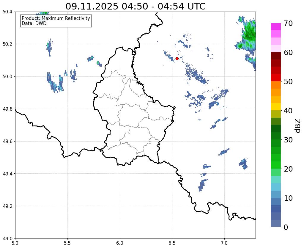Viewport: 304px width, 248px height.
Task: Pick the dark maroon colorbar swatch below 60 dBZ
Action: point(276,56)
